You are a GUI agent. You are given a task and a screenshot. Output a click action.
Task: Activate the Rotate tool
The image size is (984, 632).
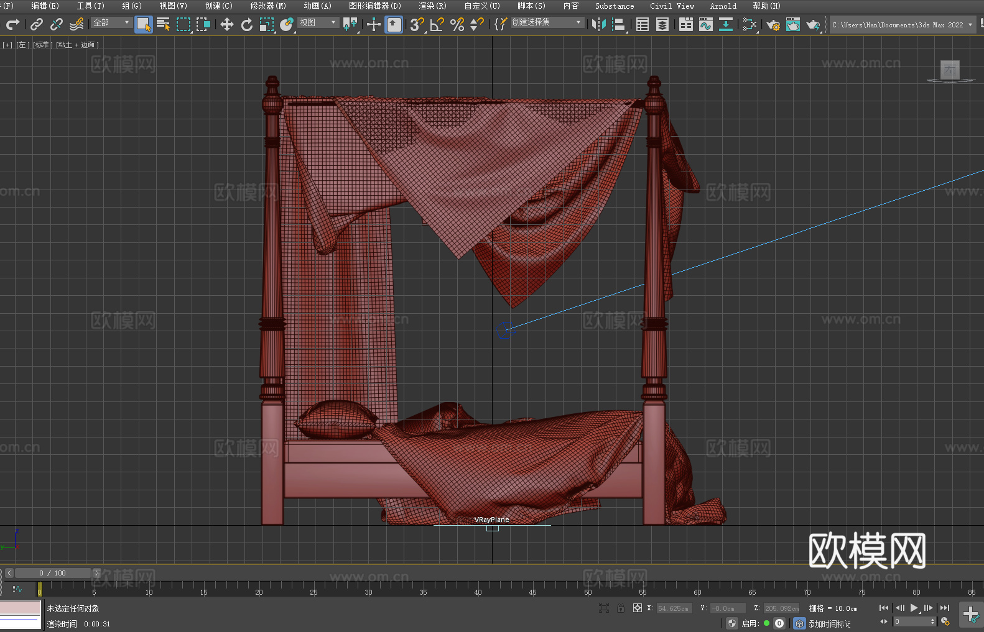click(247, 24)
